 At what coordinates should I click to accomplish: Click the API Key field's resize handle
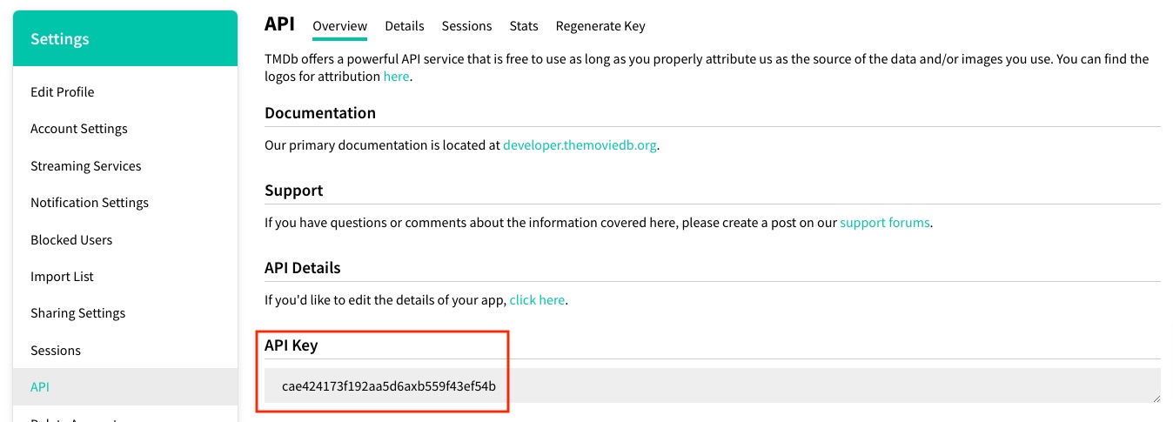click(1156, 398)
